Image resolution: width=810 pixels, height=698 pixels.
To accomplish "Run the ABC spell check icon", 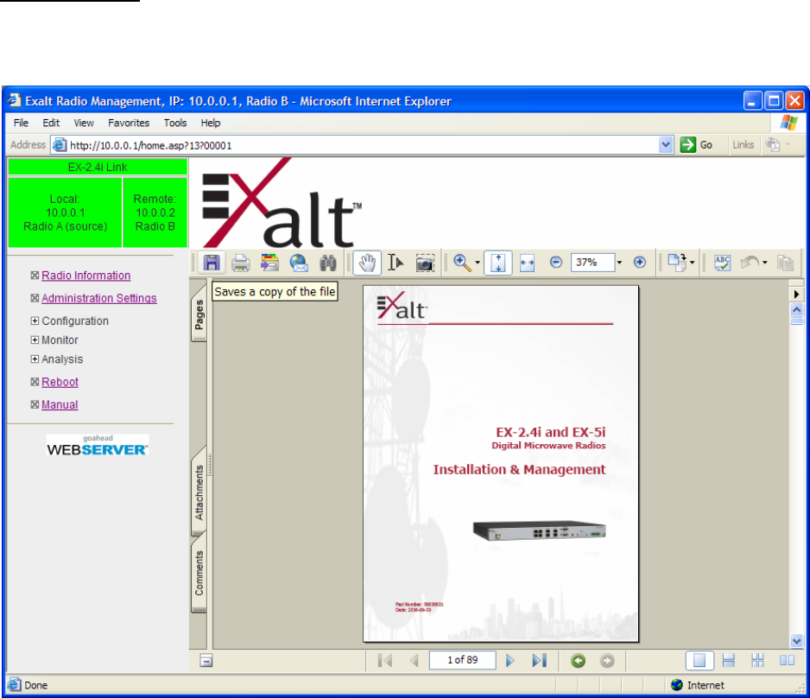I will (722, 263).
